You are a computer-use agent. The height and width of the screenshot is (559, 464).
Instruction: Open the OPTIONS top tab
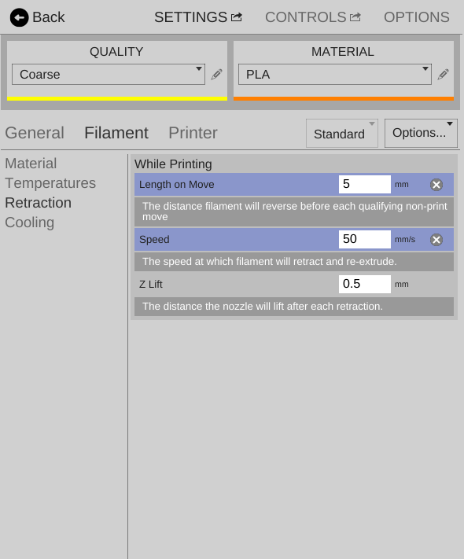click(x=417, y=17)
